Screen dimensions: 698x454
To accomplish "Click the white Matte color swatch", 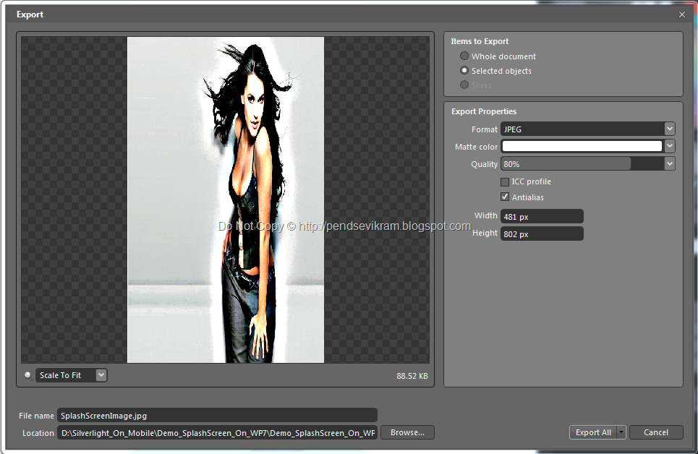I will (x=582, y=146).
